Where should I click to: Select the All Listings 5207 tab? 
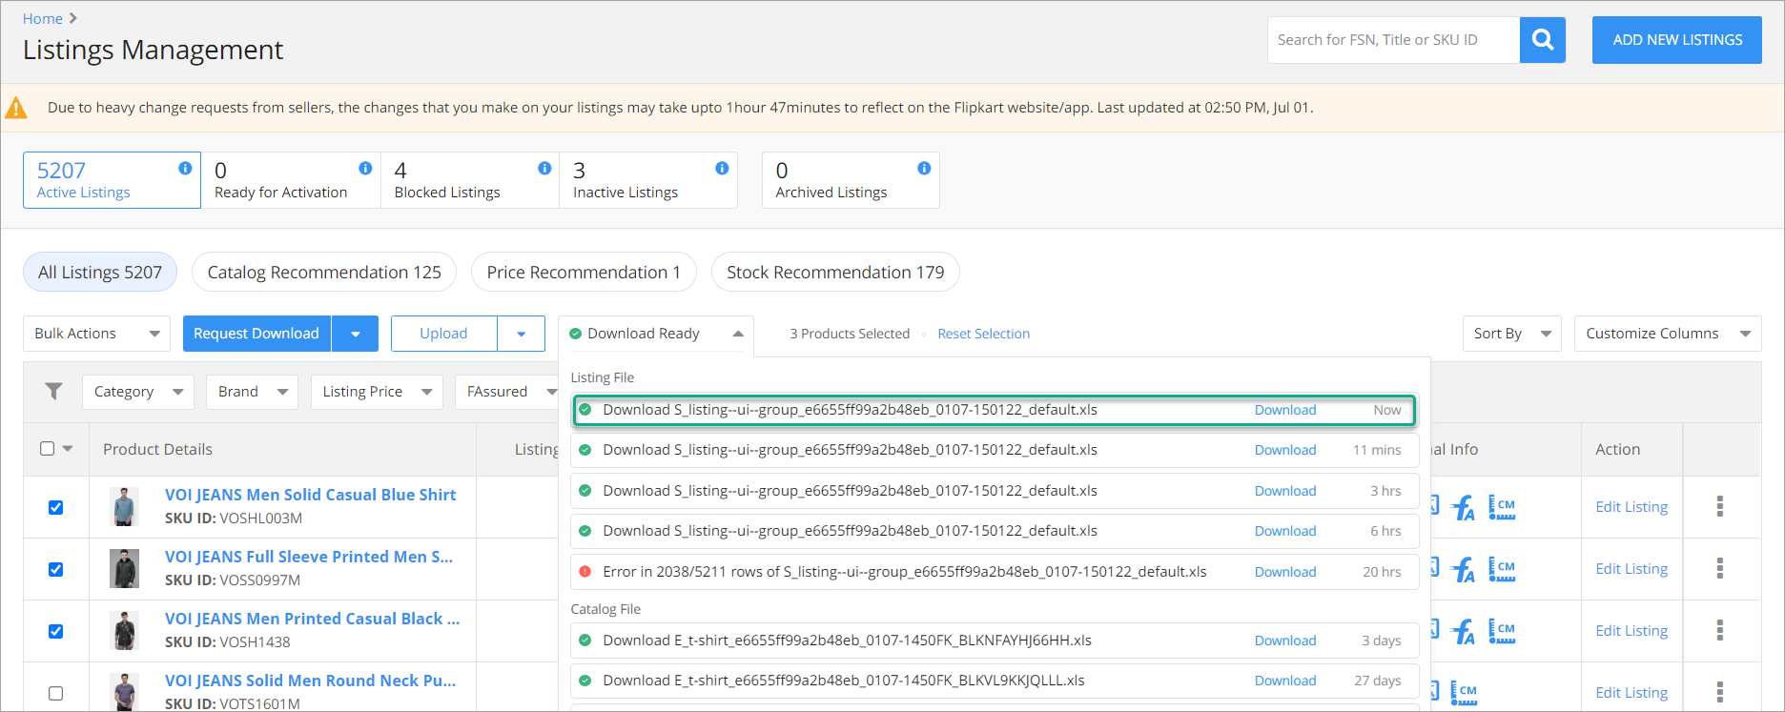click(100, 273)
